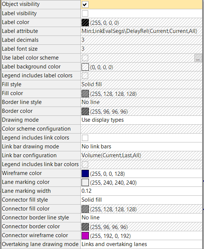Select the 'Connector fill color' row label
The width and height of the screenshot is (204, 249).
[x=26, y=209]
